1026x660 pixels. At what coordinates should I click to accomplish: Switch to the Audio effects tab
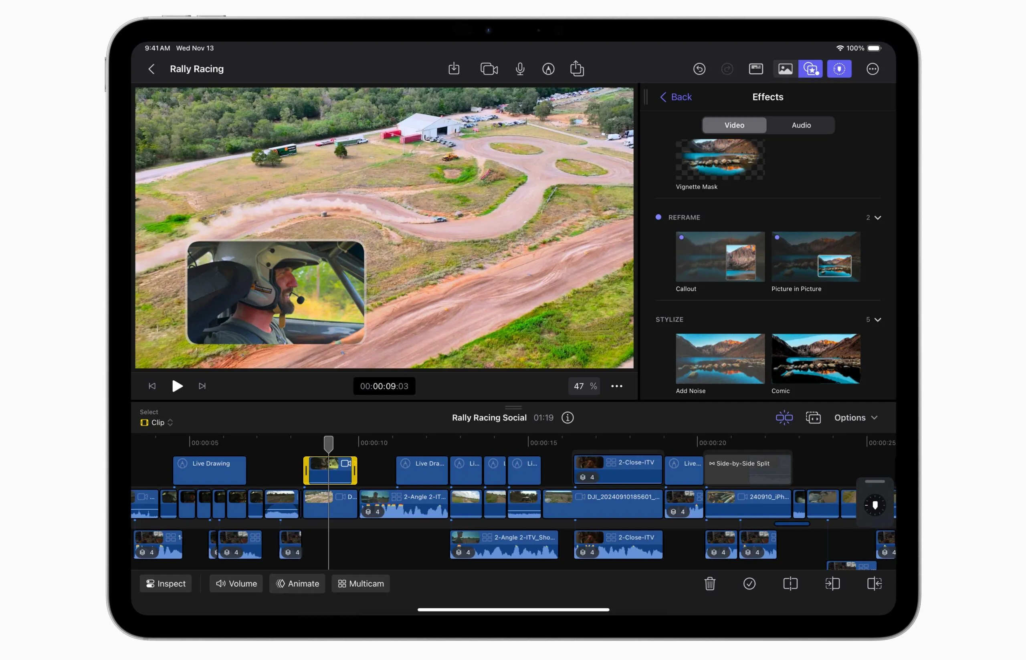coord(801,125)
